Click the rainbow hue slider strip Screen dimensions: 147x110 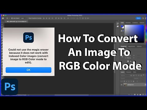[x=146, y=34]
